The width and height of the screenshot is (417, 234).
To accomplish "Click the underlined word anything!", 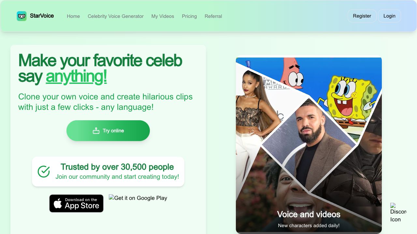I will [76, 76].
